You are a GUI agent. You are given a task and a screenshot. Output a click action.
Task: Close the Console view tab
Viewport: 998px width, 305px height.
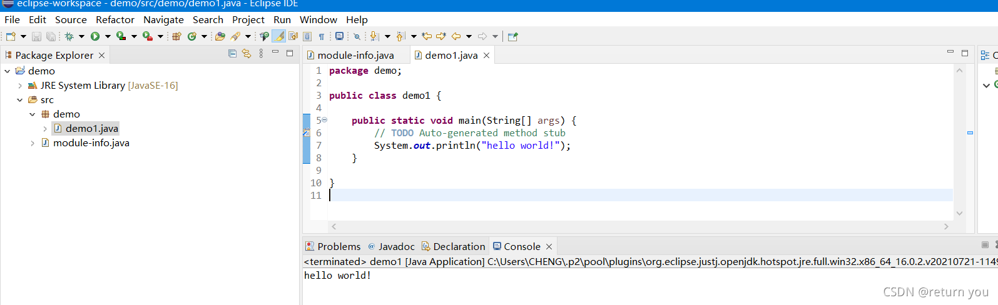click(549, 247)
